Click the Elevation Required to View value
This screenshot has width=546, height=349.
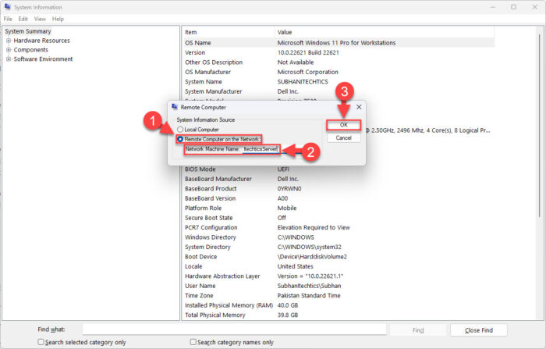(314, 228)
